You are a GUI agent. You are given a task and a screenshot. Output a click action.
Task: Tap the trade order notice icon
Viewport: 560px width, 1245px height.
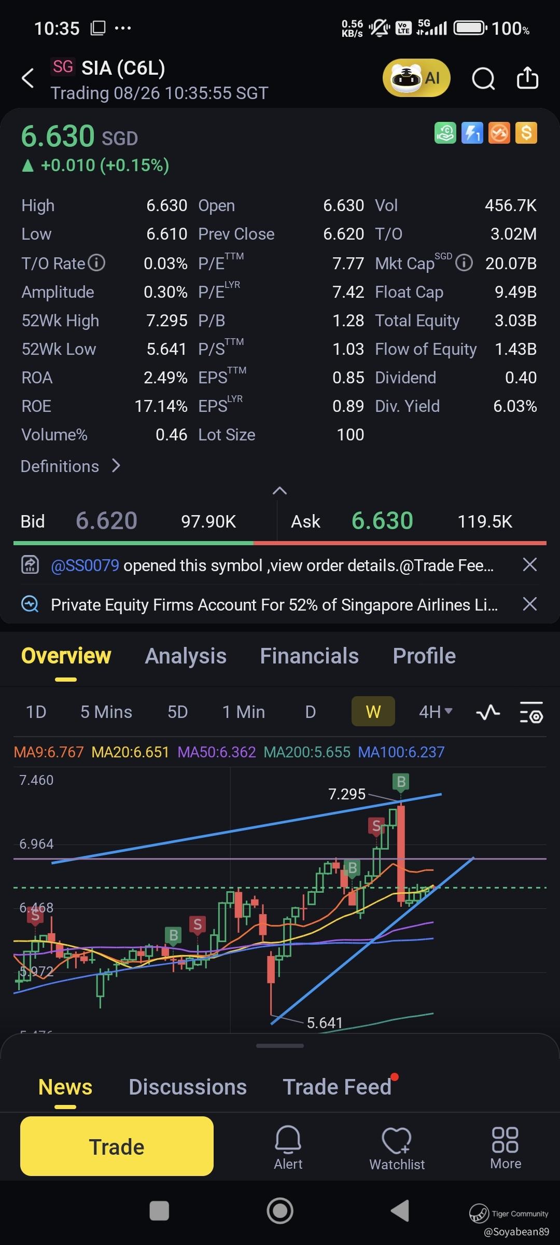(x=30, y=564)
